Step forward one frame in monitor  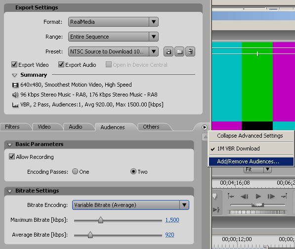(x=271, y=197)
